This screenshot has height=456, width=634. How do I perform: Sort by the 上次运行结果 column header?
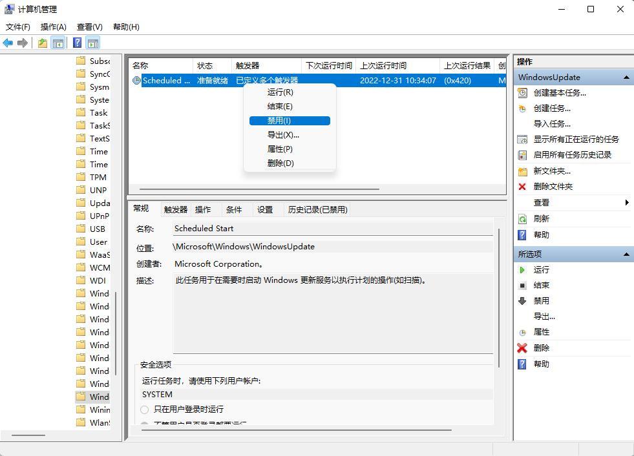point(467,66)
